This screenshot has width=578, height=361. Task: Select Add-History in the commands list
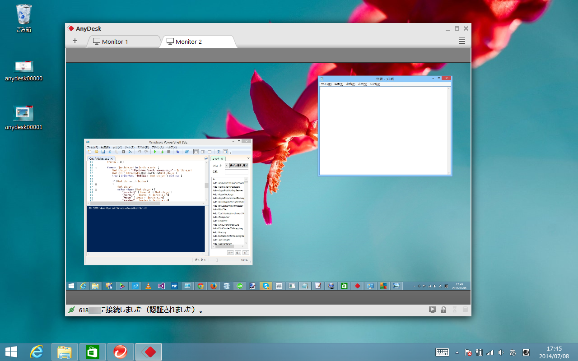point(220,232)
